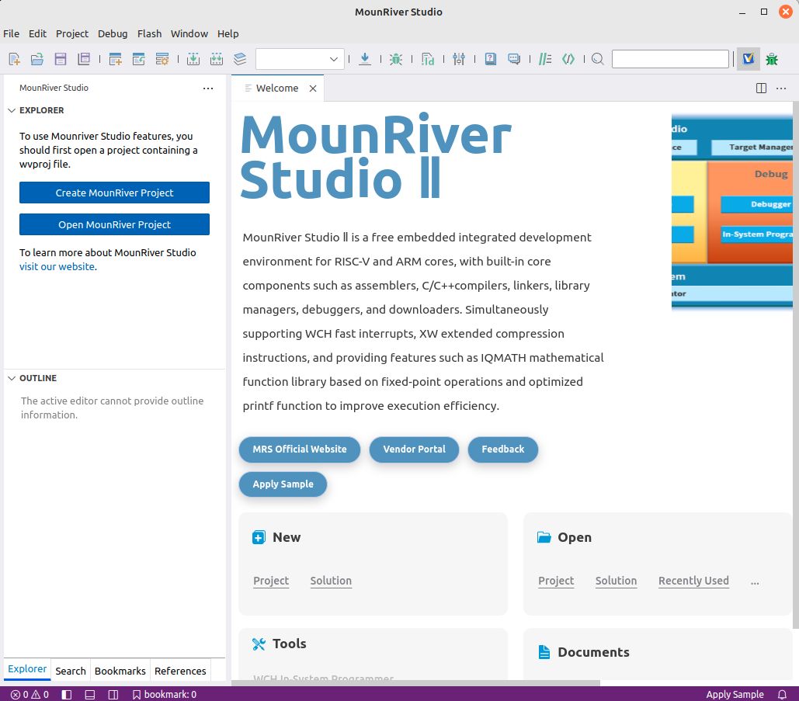Click Apply Sample in the status bar
The image size is (799, 701).
coord(735,694)
